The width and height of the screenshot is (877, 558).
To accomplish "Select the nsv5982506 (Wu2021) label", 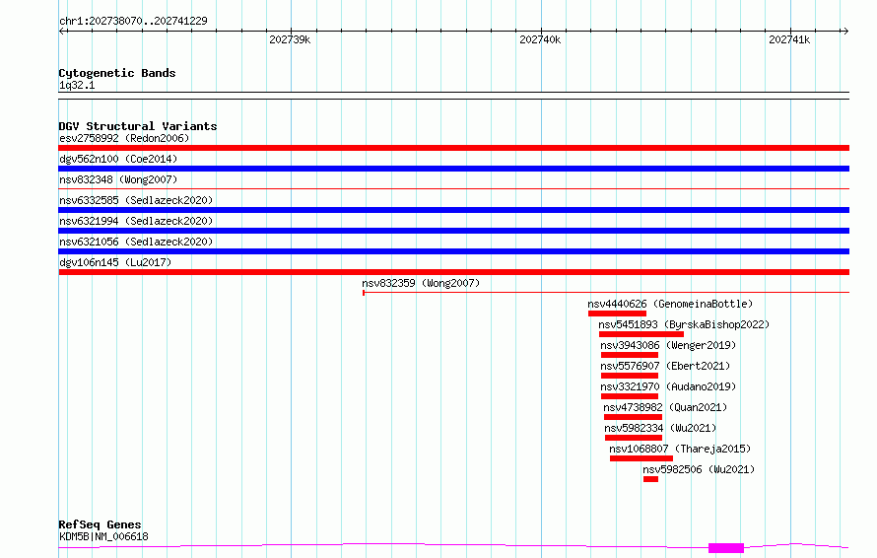I will point(699,469).
